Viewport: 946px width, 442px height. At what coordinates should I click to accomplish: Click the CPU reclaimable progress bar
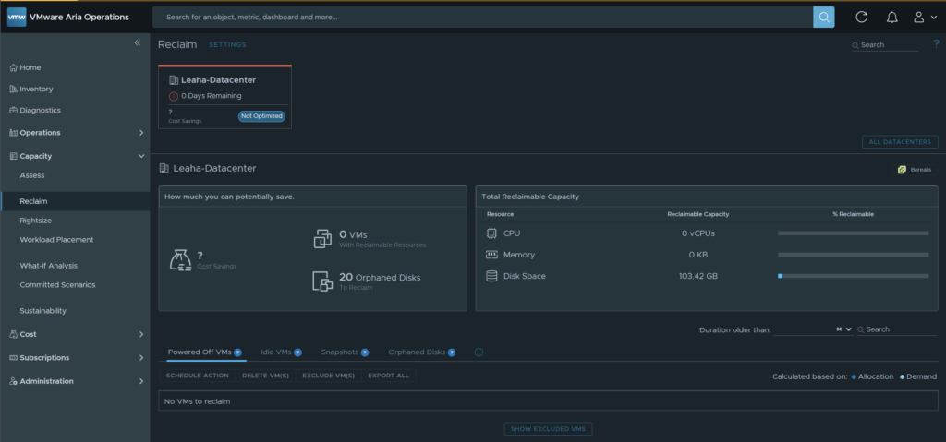pos(853,233)
